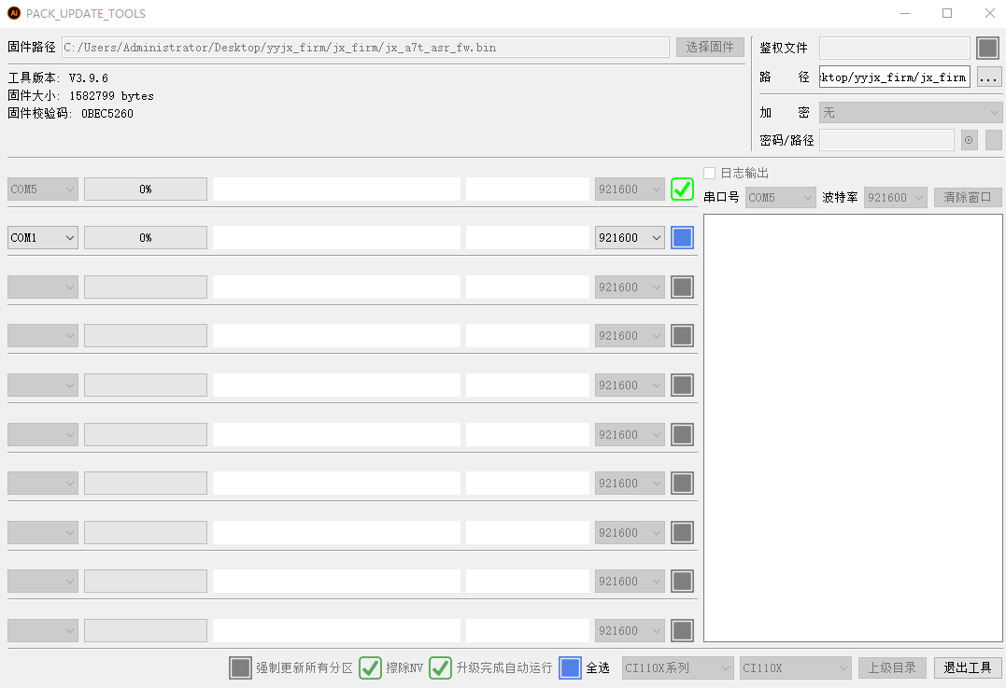This screenshot has height=688, width=1006.
Task: Click the PACK_UPDATE_TOOLS title bar app icon
Action: 13,13
